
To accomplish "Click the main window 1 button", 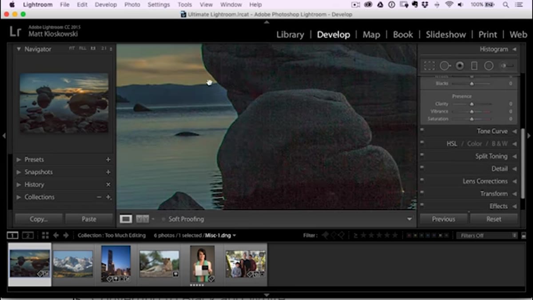I will (13, 235).
